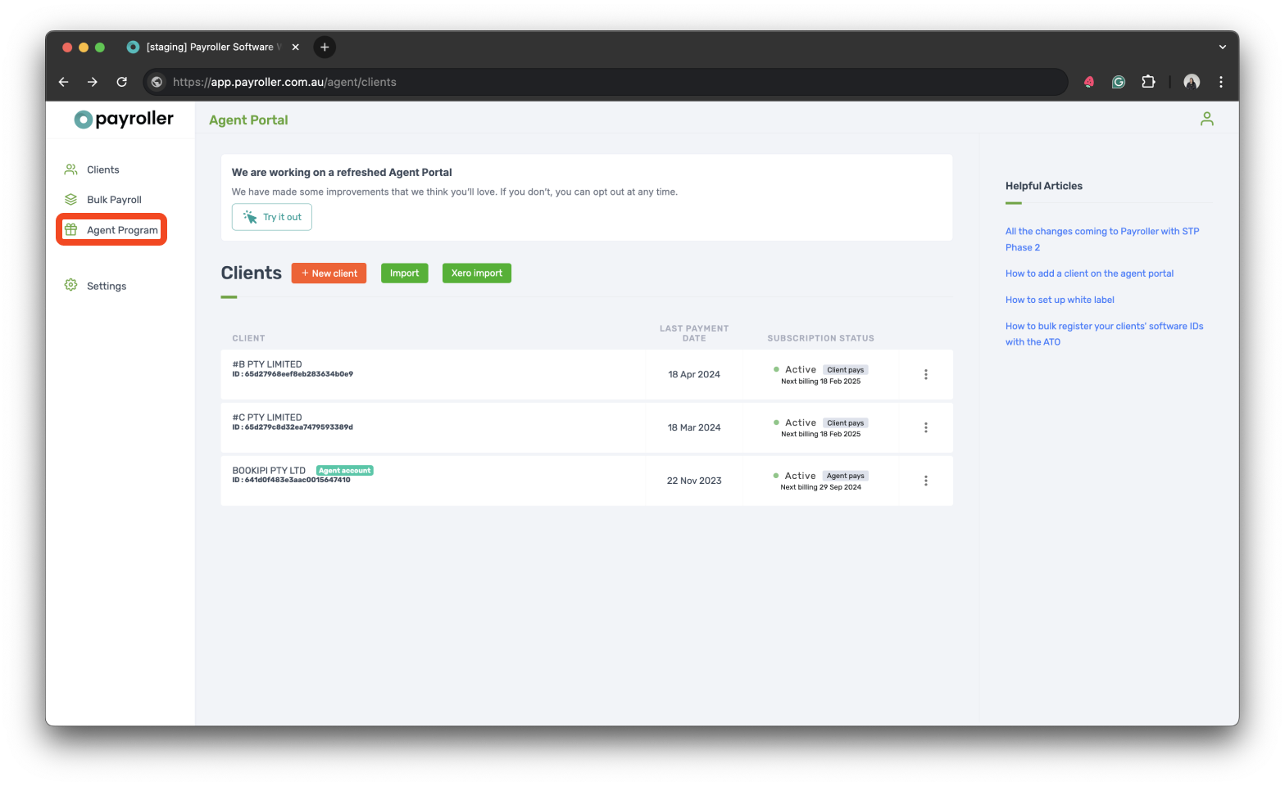
Task: Open Agent Program in the sidebar
Action: coord(111,230)
